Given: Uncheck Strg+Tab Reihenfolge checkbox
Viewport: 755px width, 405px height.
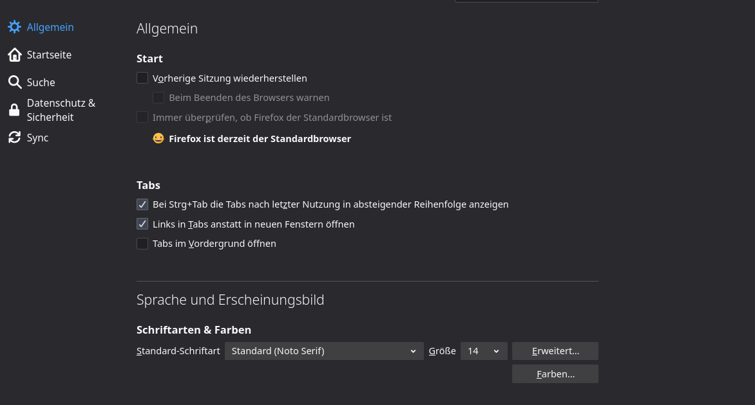Looking at the screenshot, I should [142, 204].
